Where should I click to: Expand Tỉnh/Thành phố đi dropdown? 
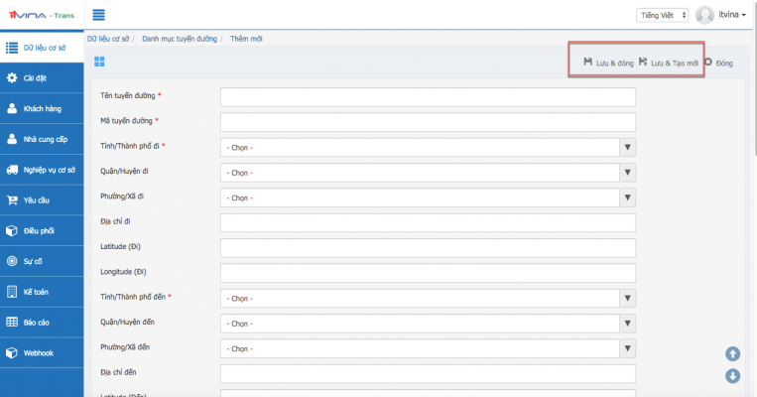(x=428, y=147)
